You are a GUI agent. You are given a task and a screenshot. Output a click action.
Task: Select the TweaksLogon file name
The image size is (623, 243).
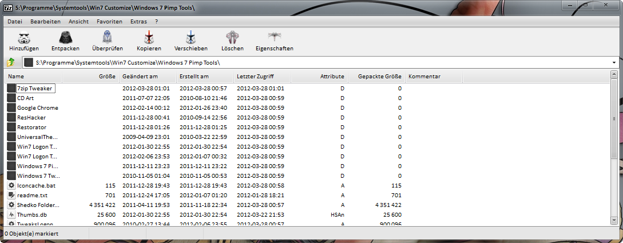pos(35,224)
